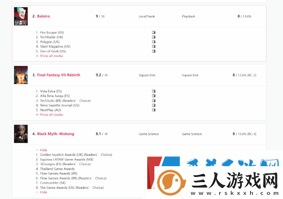Open the Black Myth: Wukong cover thumbnail

click(x=21, y=134)
